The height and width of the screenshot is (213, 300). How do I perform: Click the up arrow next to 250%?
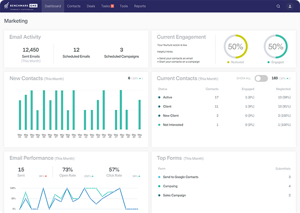[92, 176]
